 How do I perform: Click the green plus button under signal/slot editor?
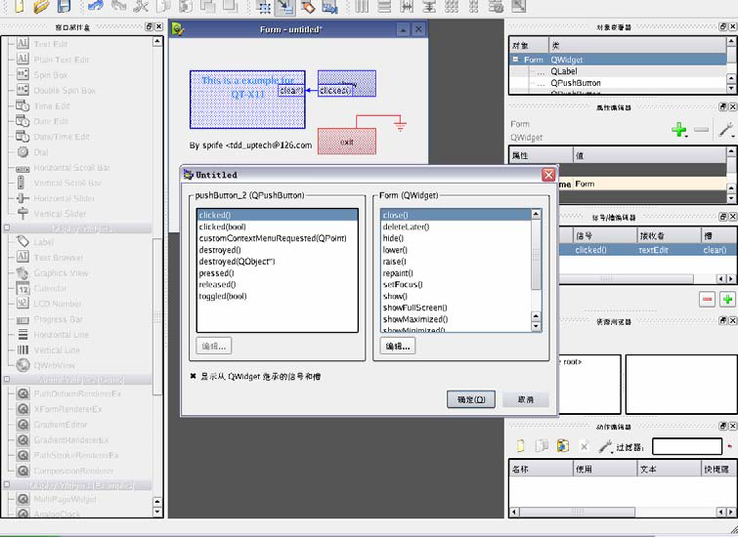tap(727, 299)
